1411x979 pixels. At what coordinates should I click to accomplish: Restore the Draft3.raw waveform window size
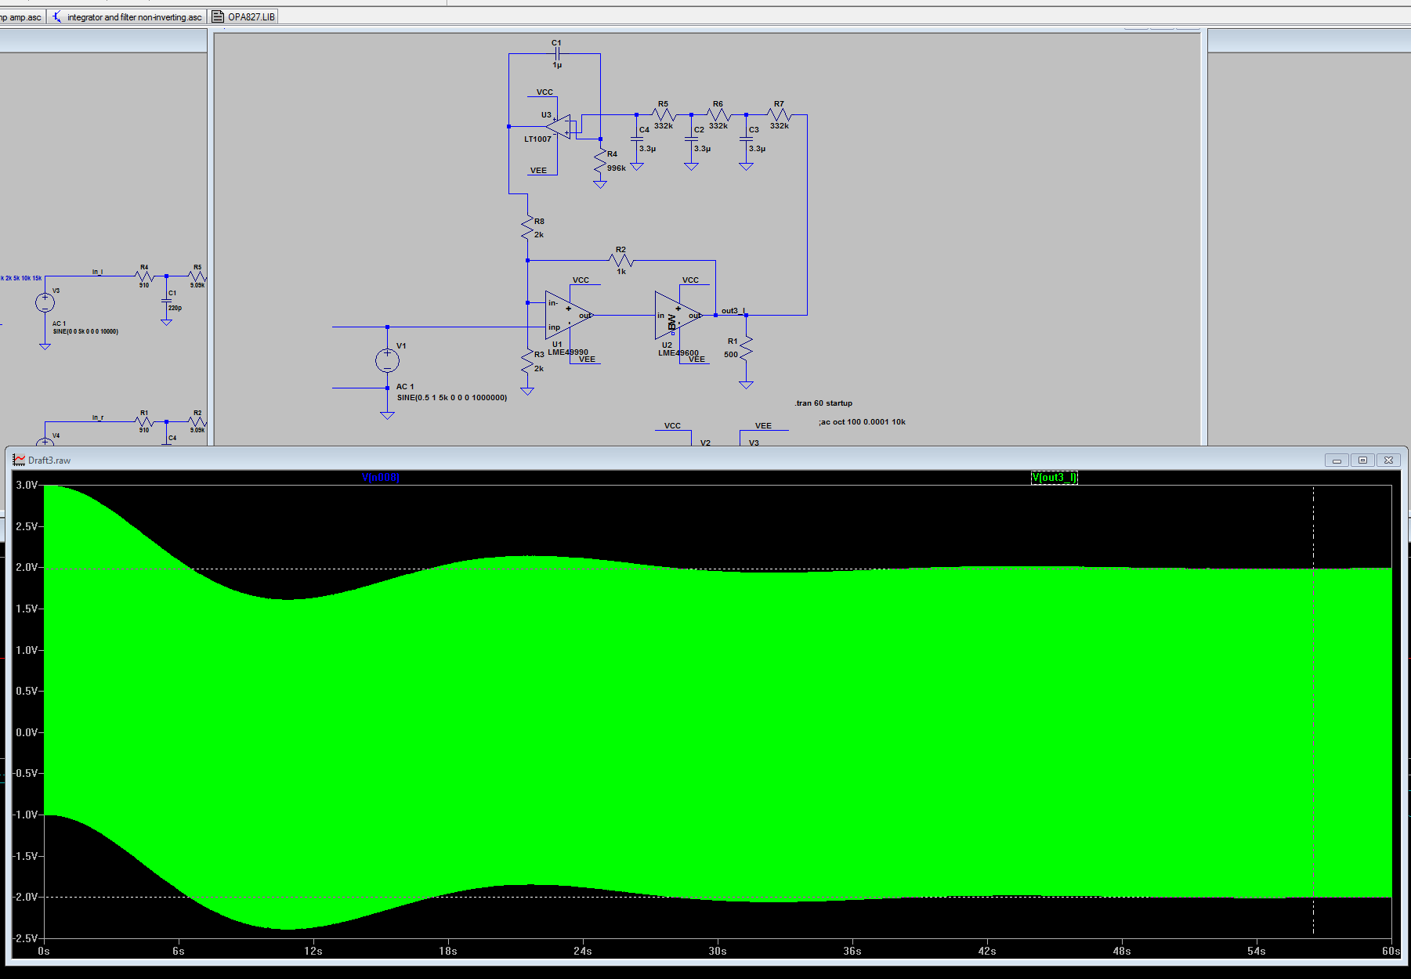[1362, 461]
